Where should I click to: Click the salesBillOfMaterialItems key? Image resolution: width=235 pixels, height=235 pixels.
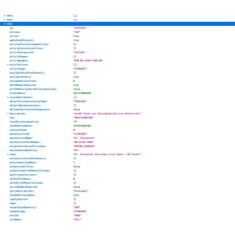coord(26,183)
